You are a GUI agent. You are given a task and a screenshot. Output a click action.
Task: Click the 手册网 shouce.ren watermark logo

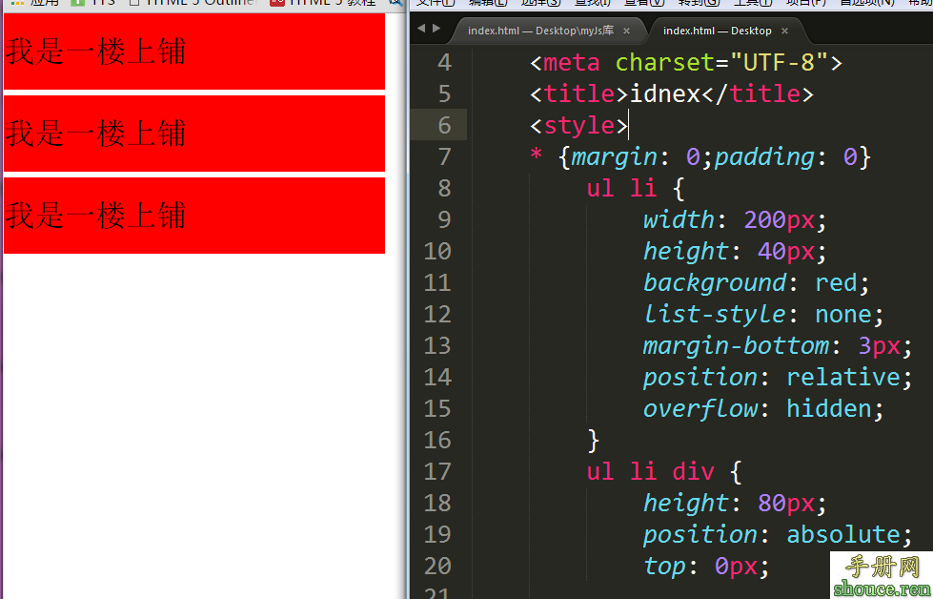point(881,575)
